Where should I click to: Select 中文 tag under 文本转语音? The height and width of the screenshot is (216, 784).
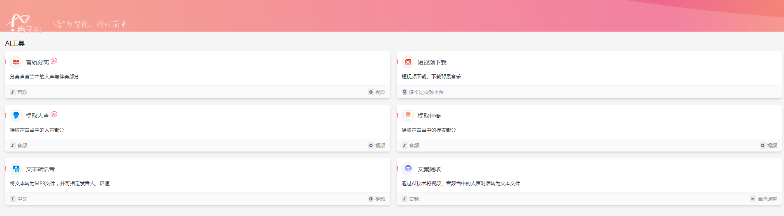[22, 199]
